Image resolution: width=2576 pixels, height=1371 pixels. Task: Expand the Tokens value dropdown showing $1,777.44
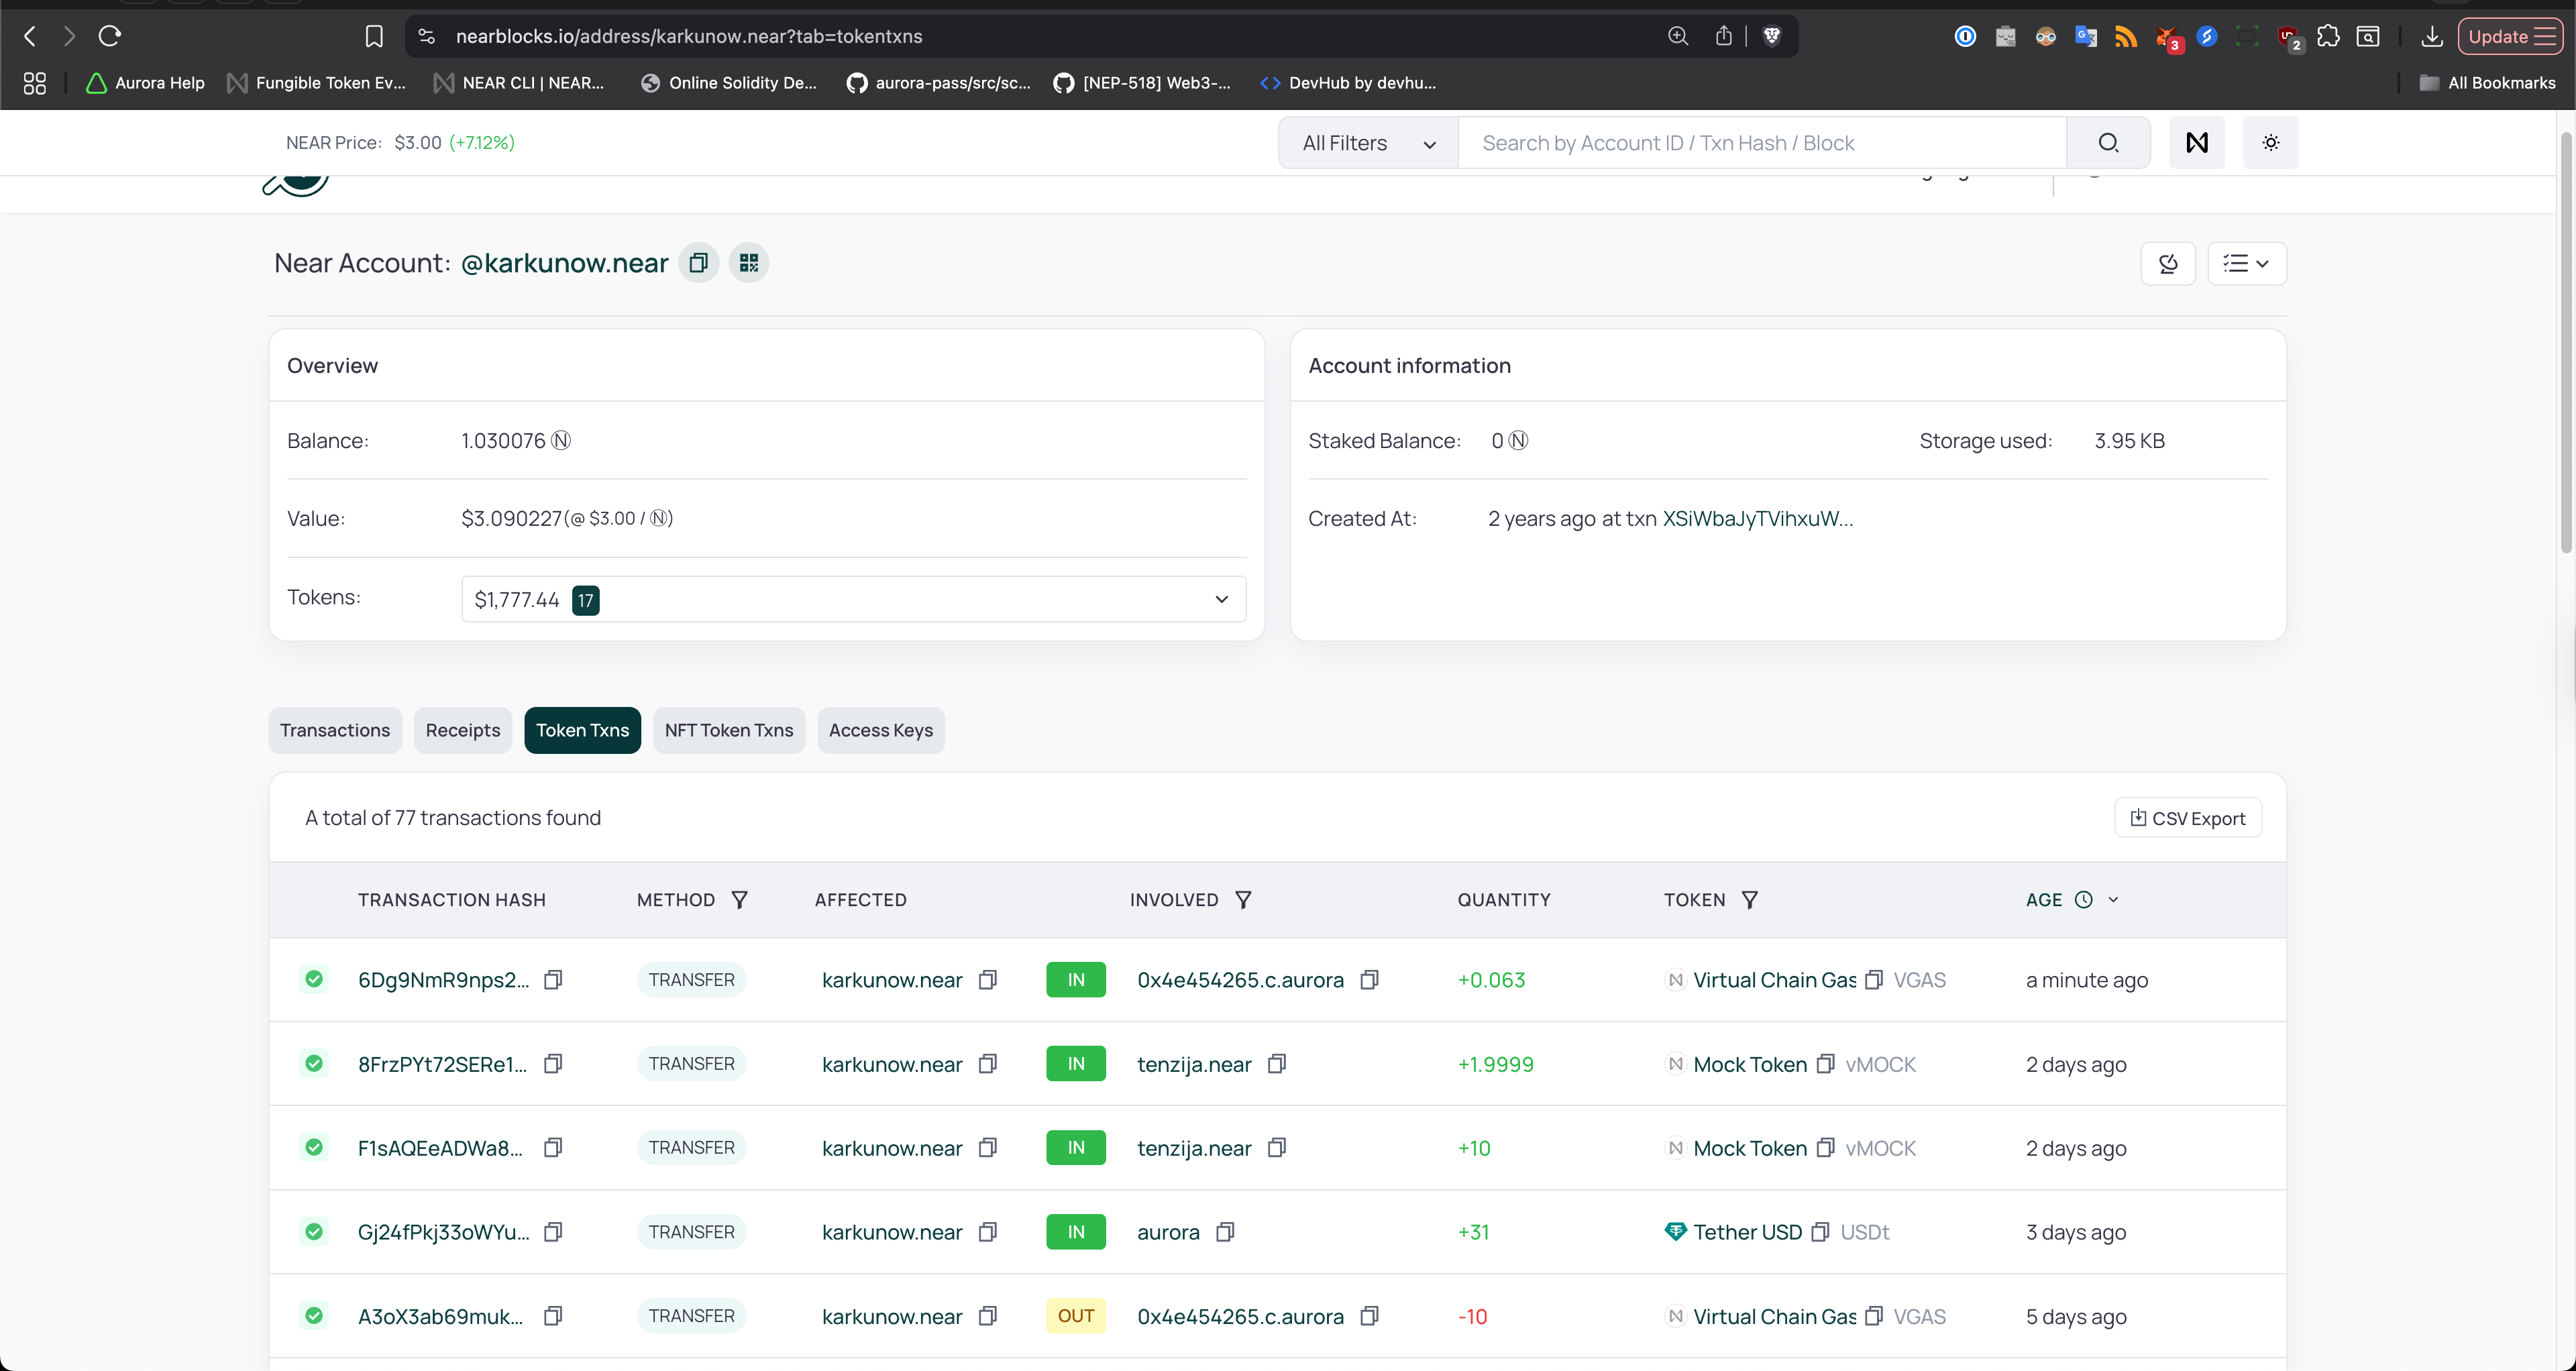[x=1221, y=599]
